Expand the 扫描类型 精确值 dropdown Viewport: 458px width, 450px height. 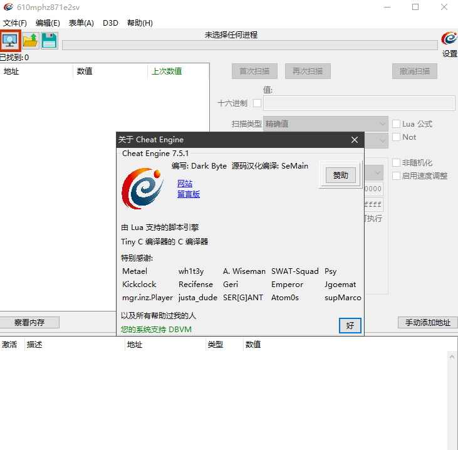tap(325, 124)
